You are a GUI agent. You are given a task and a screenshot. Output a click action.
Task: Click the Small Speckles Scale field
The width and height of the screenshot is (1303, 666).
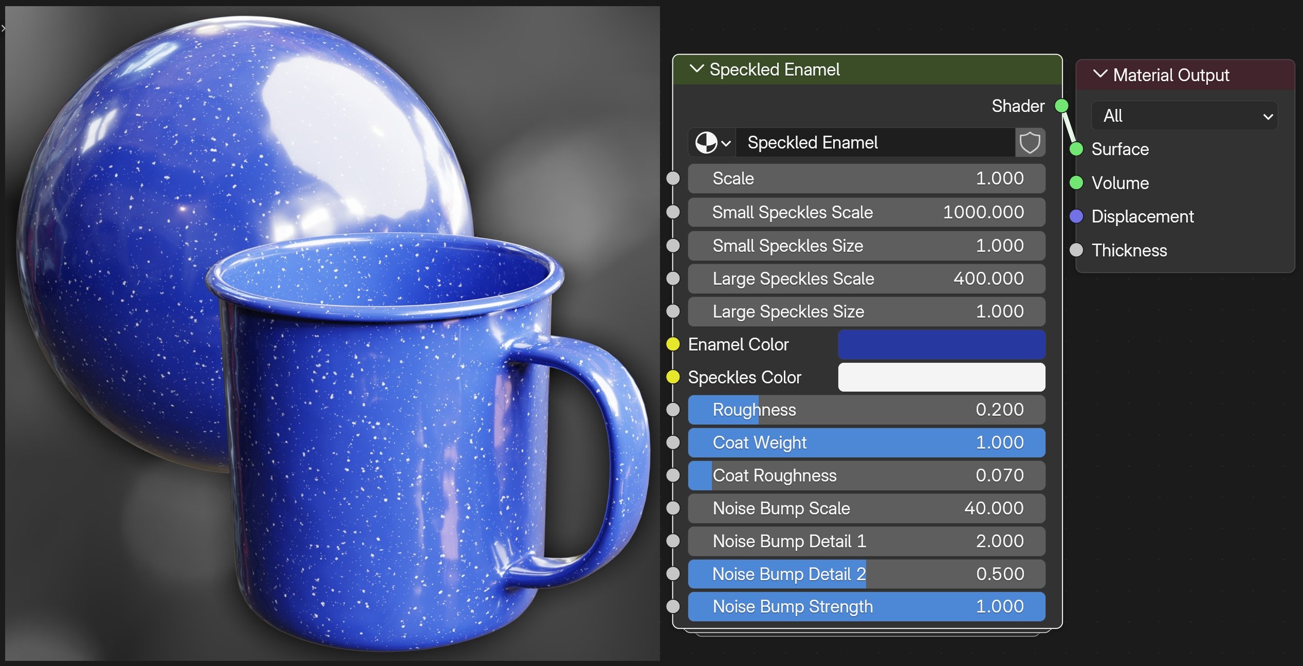pyautogui.click(x=866, y=212)
